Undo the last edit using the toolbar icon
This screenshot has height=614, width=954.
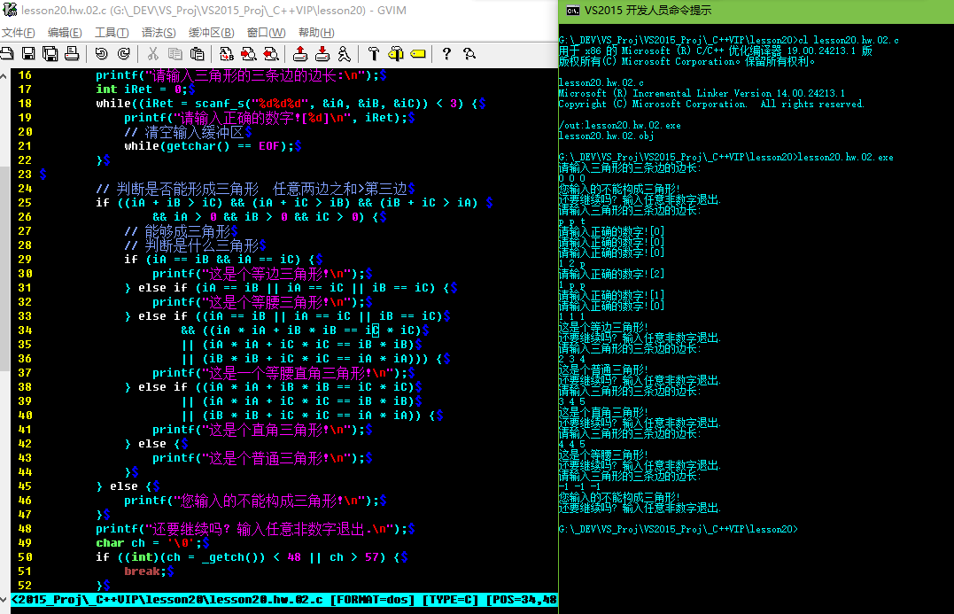[100, 54]
